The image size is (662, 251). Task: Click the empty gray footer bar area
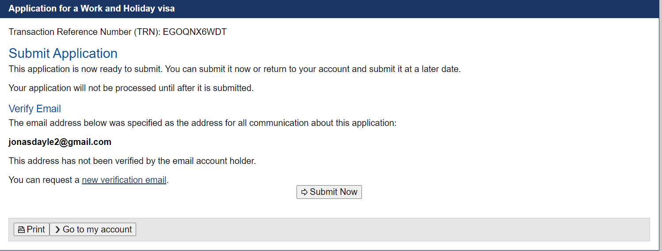pos(392,229)
